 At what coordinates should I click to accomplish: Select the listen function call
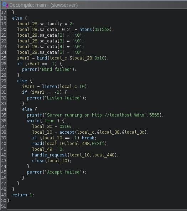pyautogui.click(x=50, y=87)
